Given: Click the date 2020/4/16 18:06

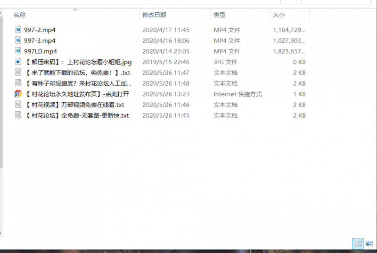Looking at the screenshot, I should click(x=166, y=41).
